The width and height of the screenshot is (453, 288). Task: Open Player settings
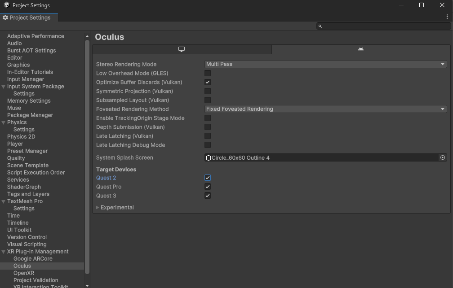click(15, 144)
